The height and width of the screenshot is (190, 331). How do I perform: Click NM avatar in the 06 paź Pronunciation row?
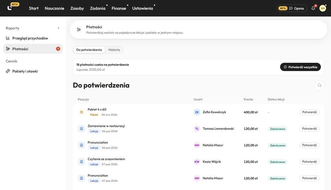coord(197,145)
